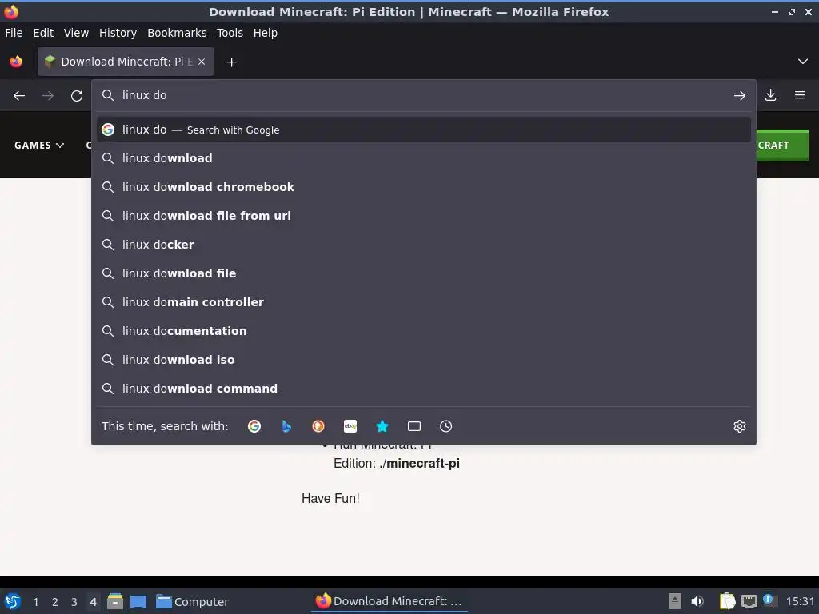
Task: Choose 'linux domain controller' suggestion
Action: (x=424, y=301)
